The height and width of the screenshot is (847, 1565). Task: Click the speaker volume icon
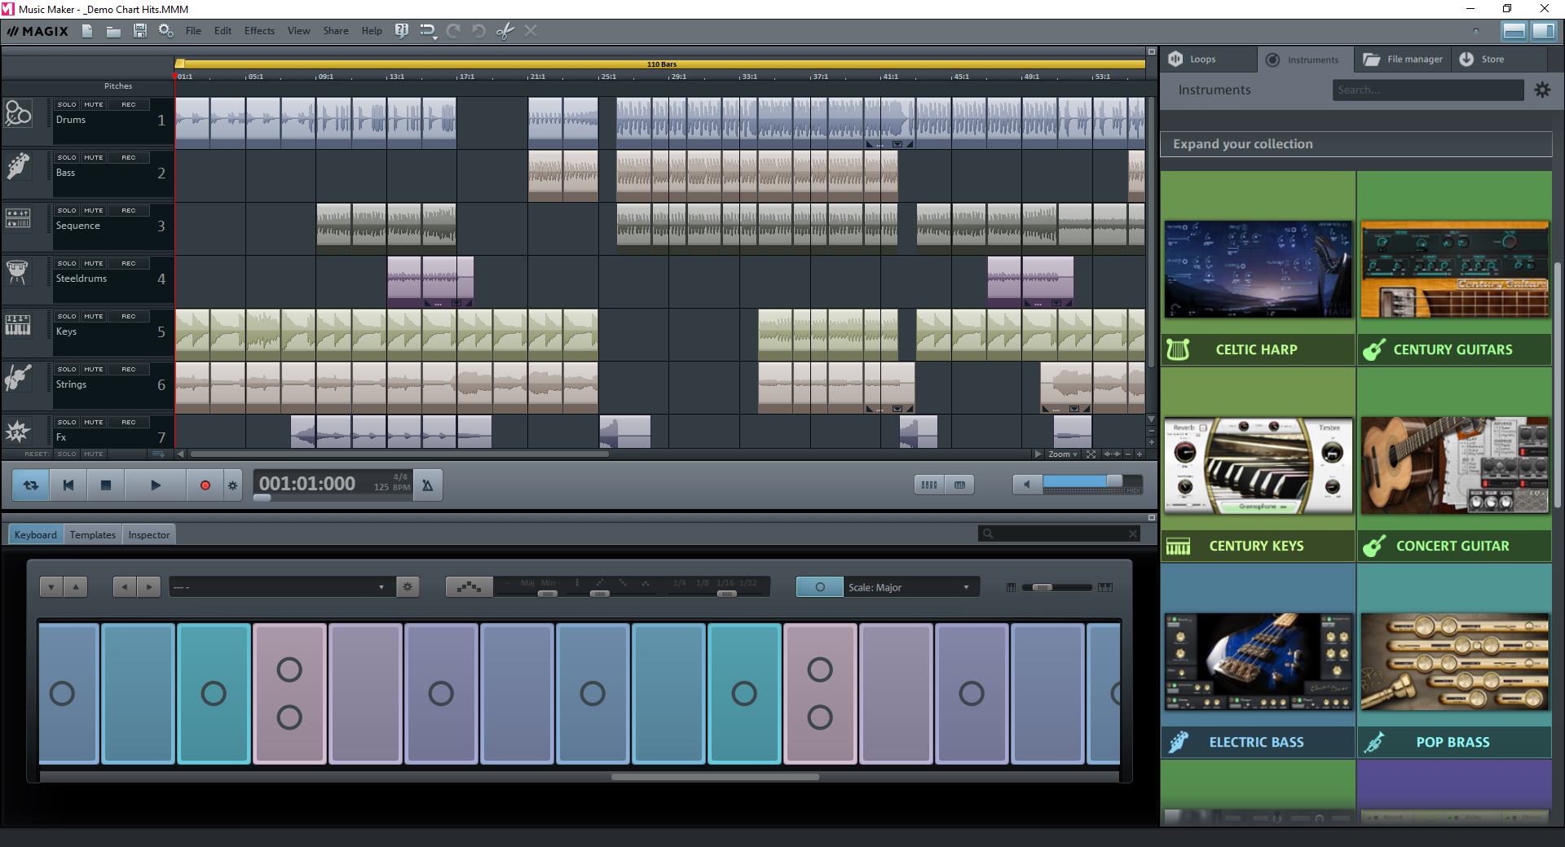(1026, 485)
